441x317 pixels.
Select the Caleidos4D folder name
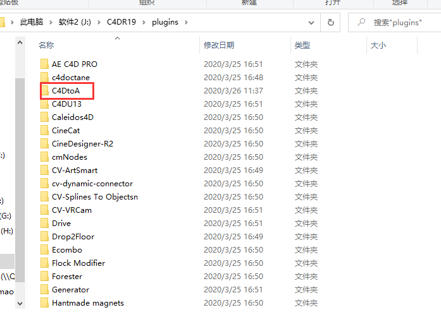(73, 117)
